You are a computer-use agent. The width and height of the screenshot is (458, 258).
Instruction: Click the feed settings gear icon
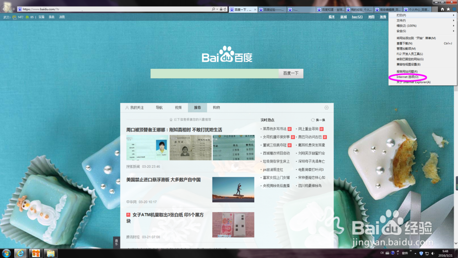(x=327, y=108)
